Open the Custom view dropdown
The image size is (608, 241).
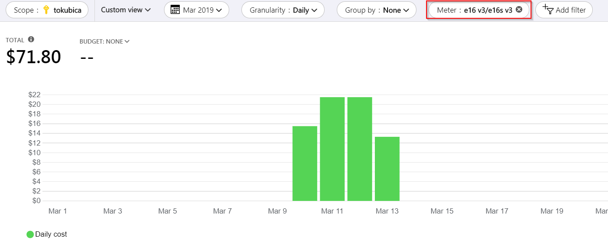(126, 10)
